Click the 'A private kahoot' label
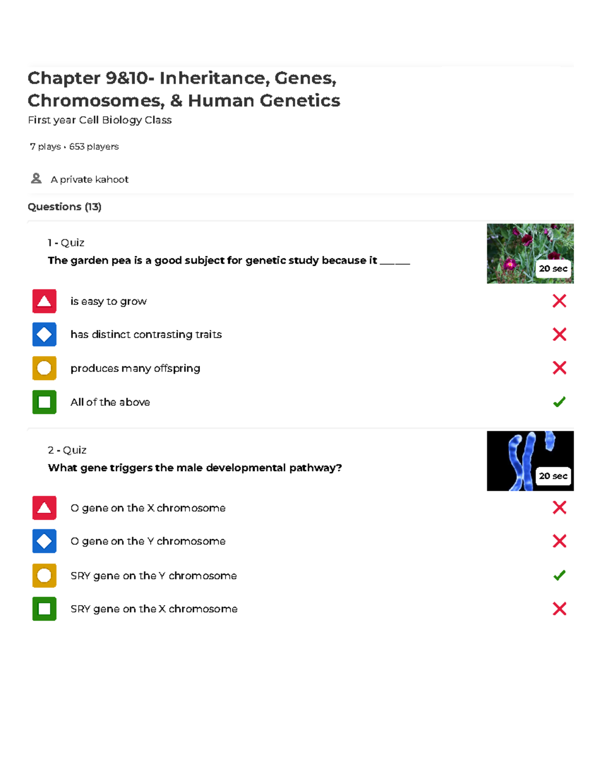600x776 pixels. pyautogui.click(x=89, y=179)
